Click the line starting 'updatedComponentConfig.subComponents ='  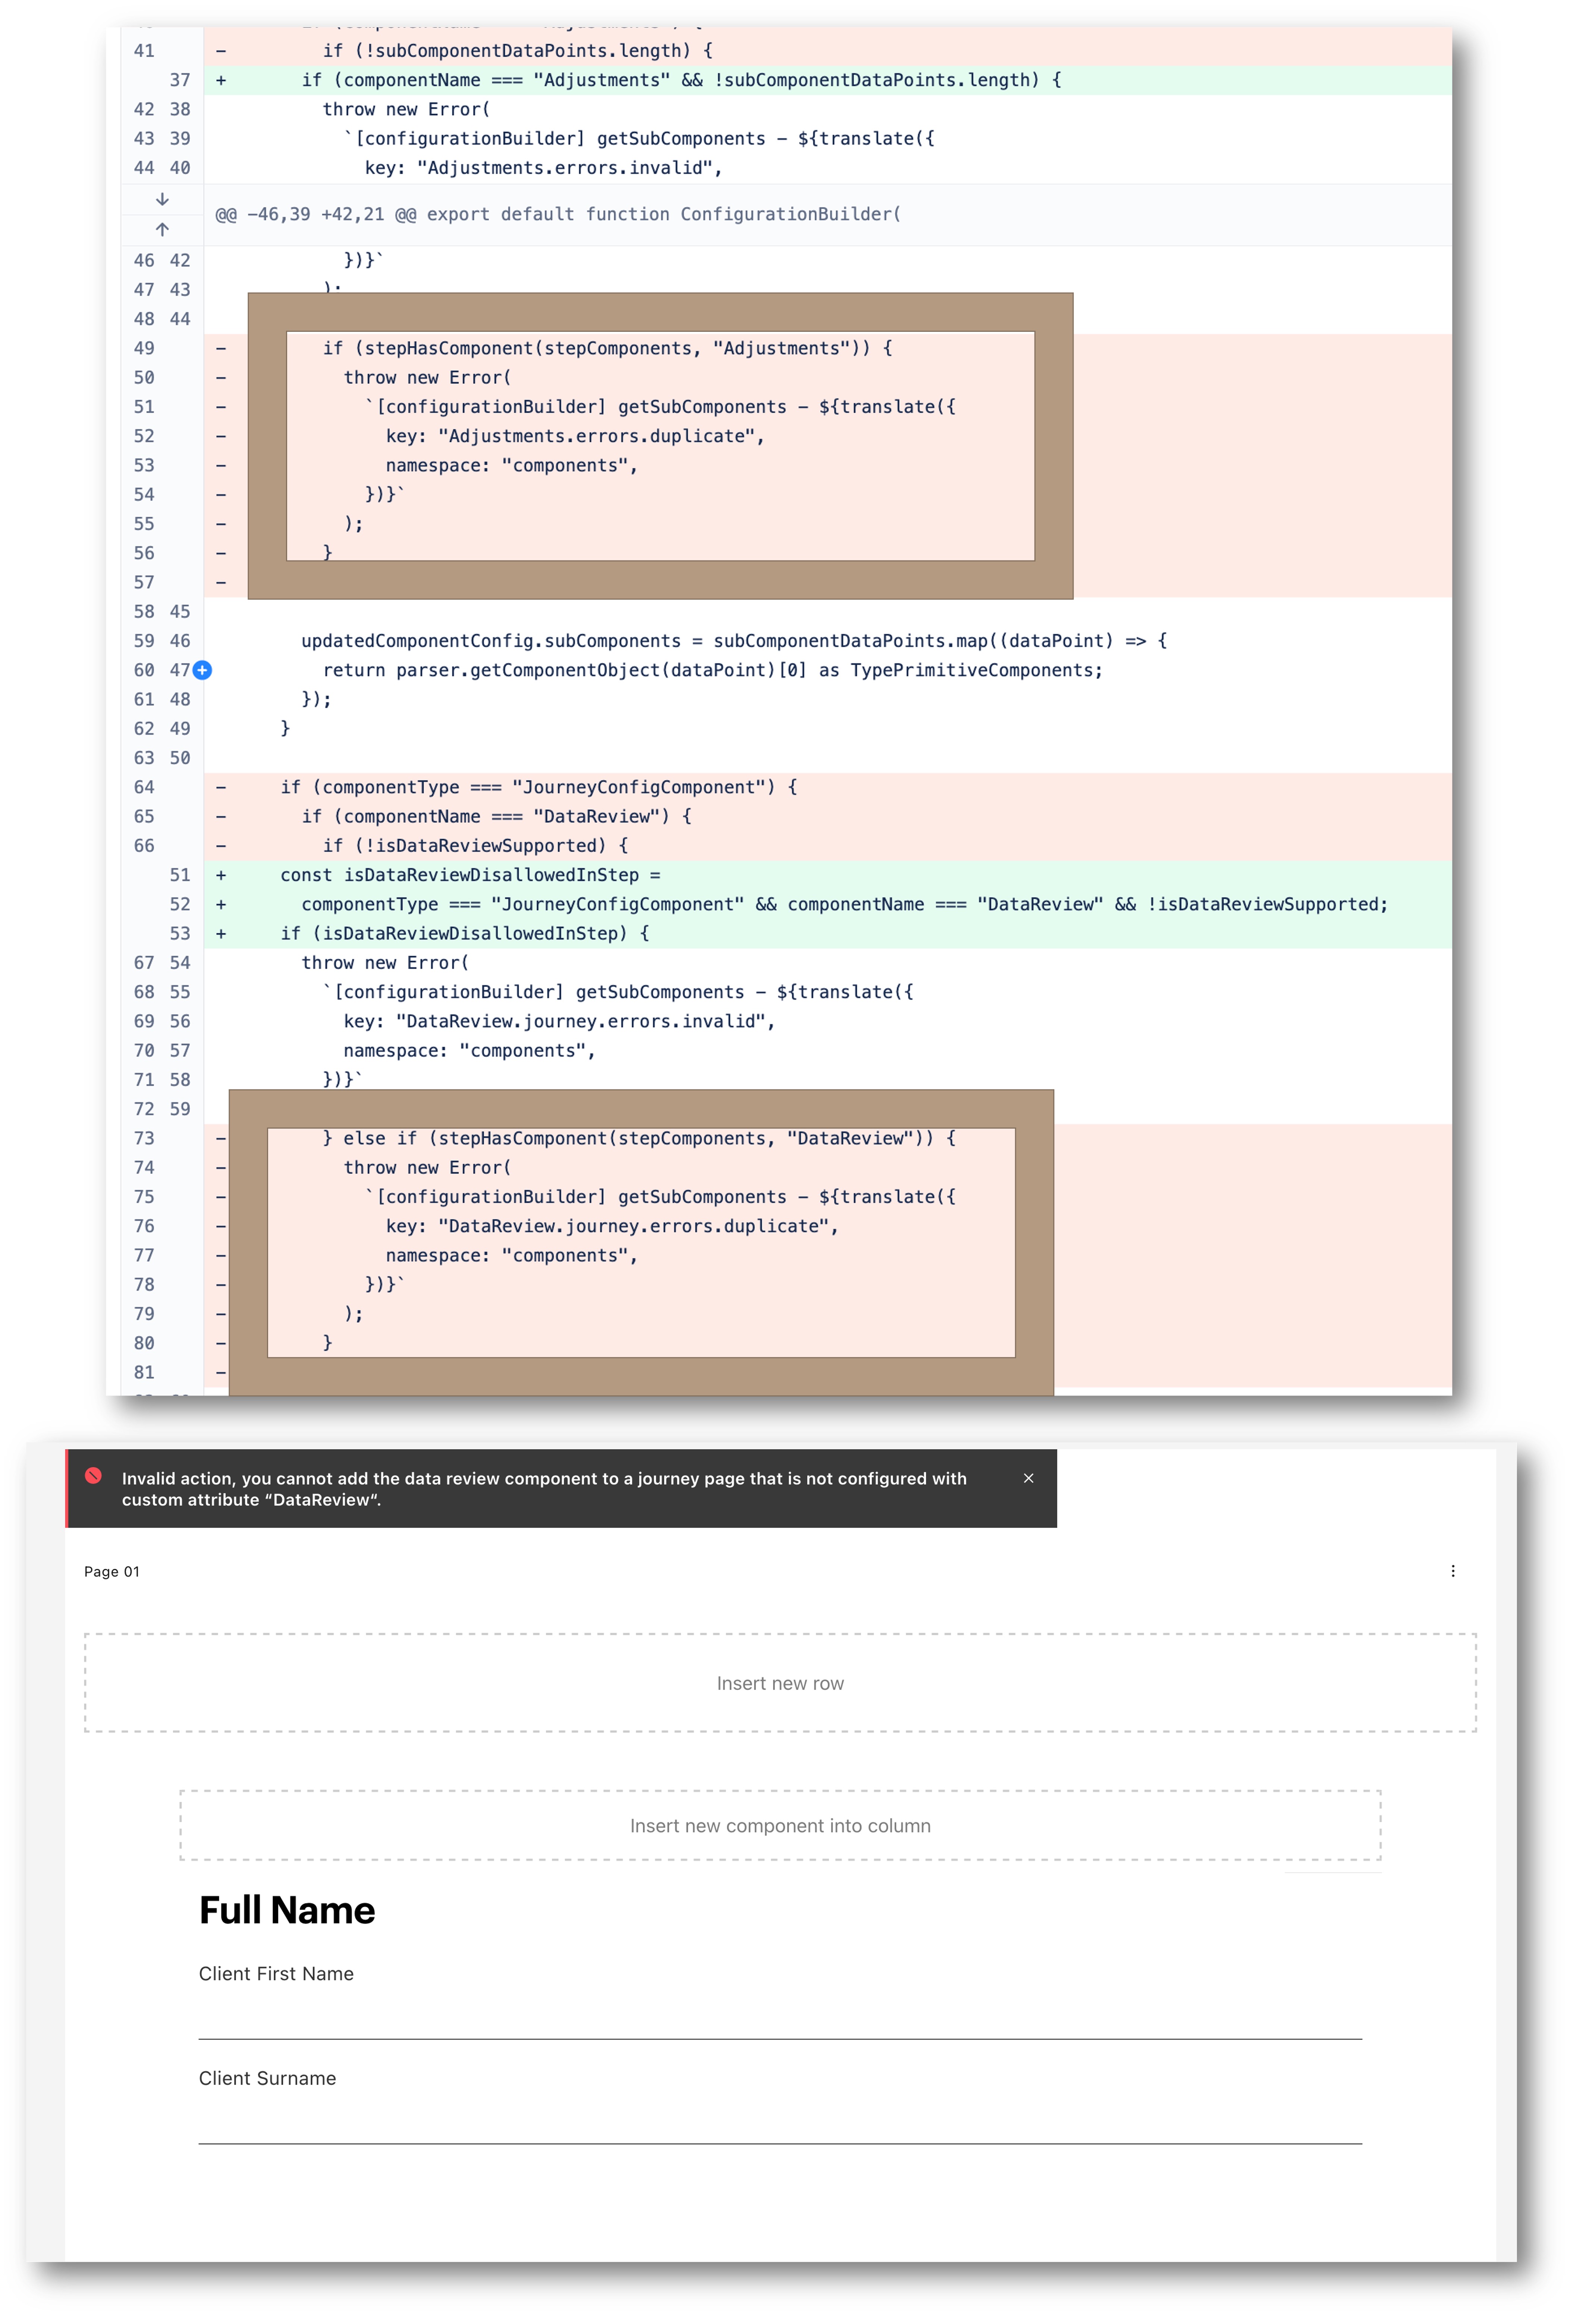pyautogui.click(x=734, y=641)
